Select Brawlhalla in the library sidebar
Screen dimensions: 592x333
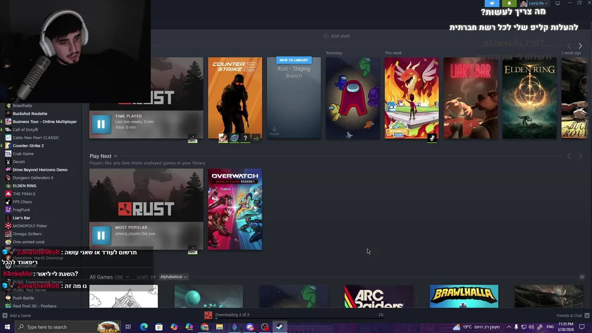[x=22, y=105]
